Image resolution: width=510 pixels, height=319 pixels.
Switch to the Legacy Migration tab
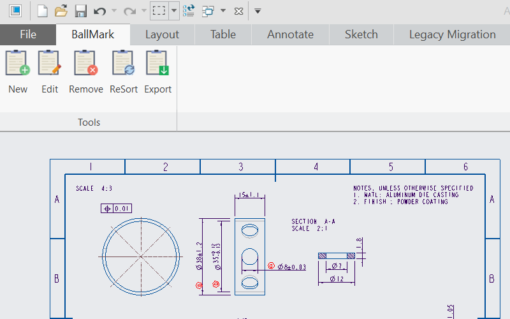[x=452, y=34]
